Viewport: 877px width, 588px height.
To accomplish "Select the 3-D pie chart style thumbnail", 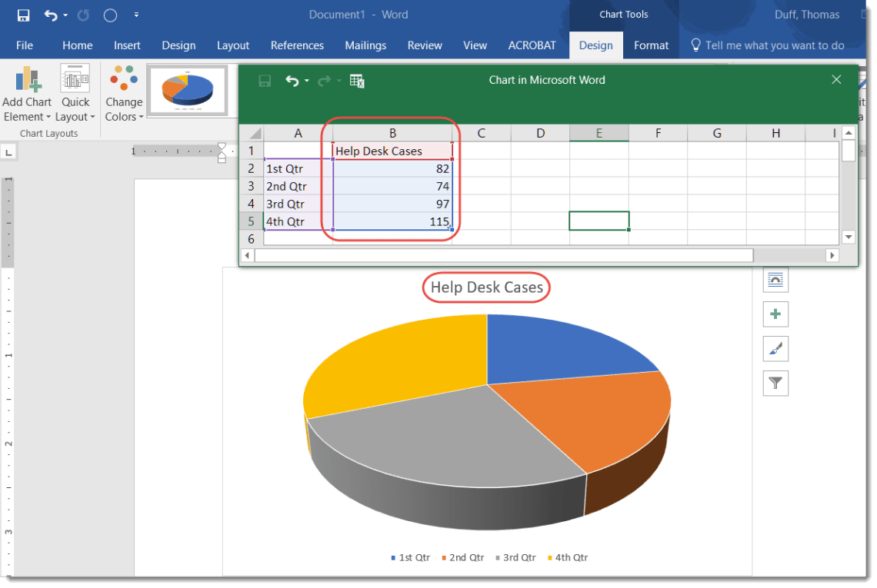I will coord(187,91).
